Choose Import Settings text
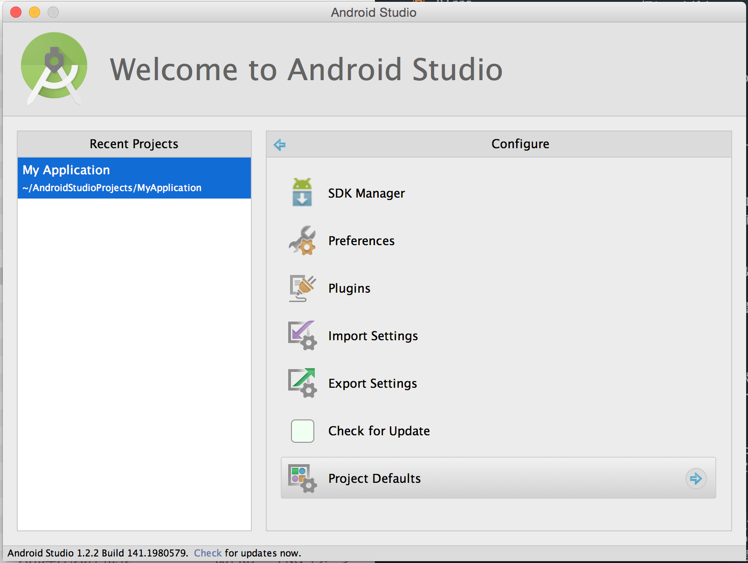This screenshot has height=563, width=748. (373, 336)
